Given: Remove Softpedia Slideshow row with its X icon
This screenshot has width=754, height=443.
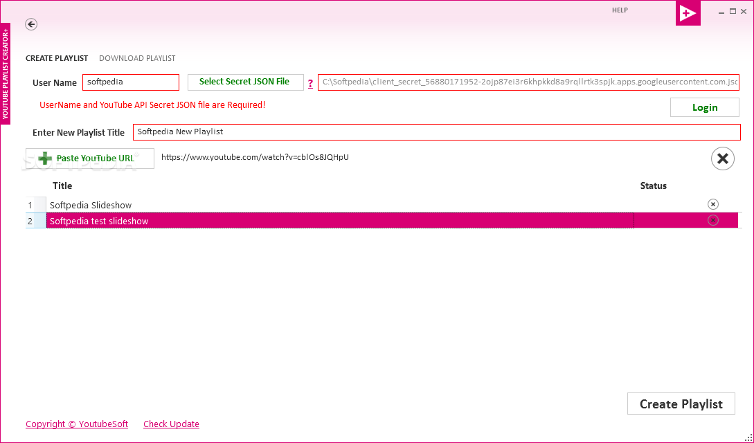Looking at the screenshot, I should pyautogui.click(x=712, y=204).
